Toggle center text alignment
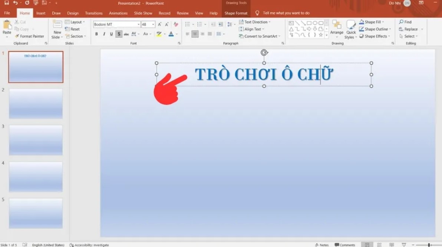The image size is (442, 247). (x=195, y=34)
